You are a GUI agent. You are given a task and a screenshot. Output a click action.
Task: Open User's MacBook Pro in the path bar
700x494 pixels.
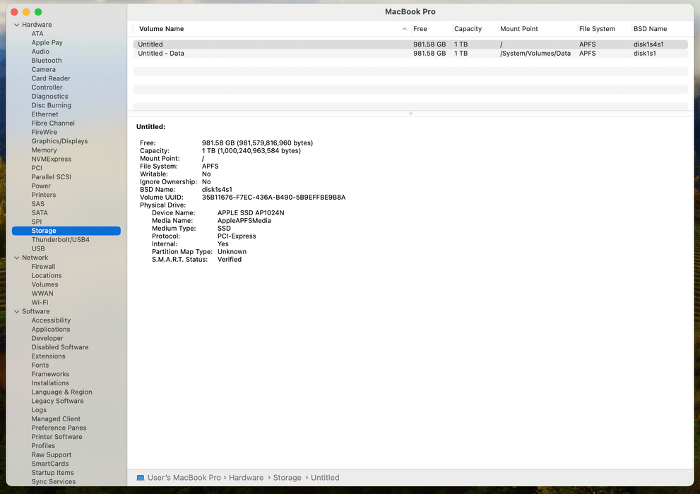pos(184,478)
